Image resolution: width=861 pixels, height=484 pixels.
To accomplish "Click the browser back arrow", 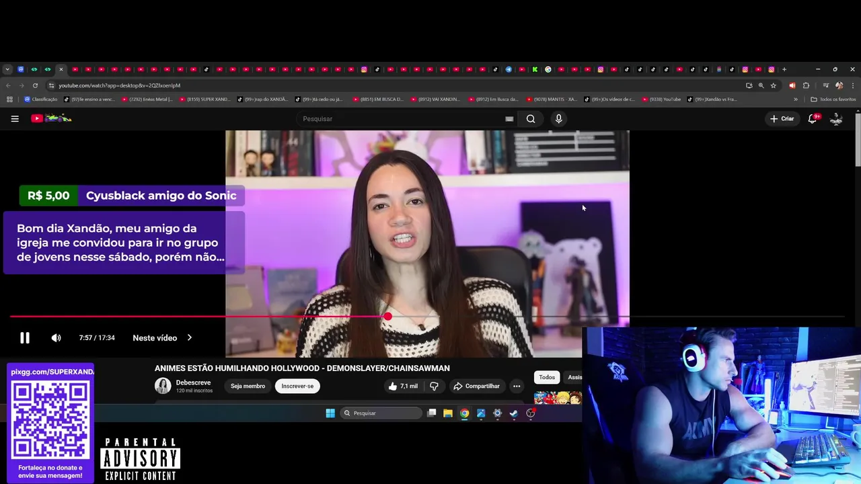I will coord(8,85).
